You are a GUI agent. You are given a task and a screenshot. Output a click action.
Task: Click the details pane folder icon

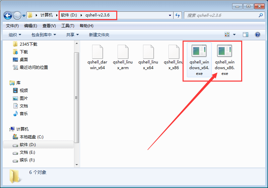pyautogui.click(x=15, y=176)
